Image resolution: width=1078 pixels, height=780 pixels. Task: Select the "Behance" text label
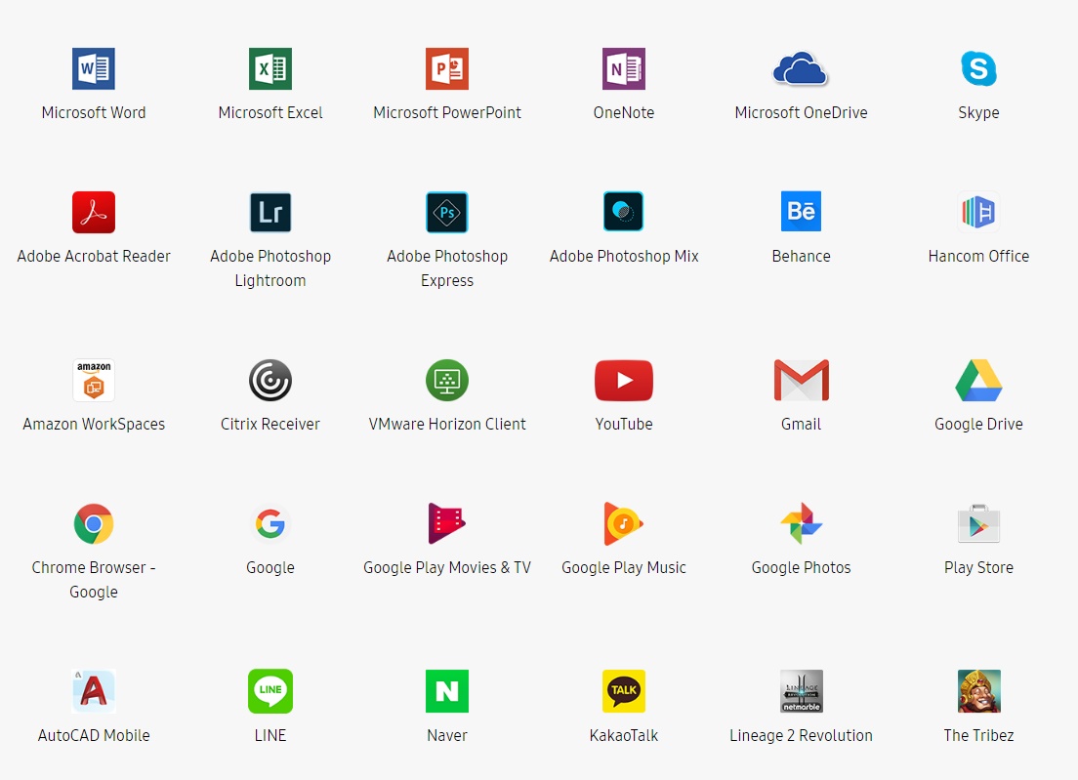(801, 257)
